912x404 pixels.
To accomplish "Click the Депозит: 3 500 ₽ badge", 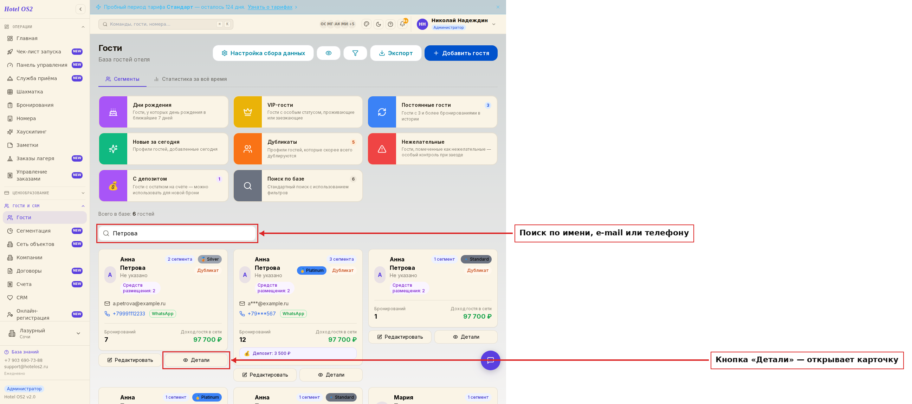I will (298, 353).
